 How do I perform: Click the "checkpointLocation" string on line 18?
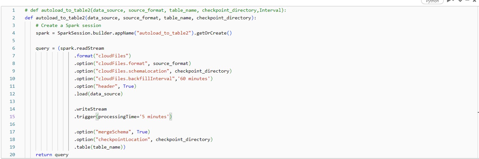click(x=123, y=139)
